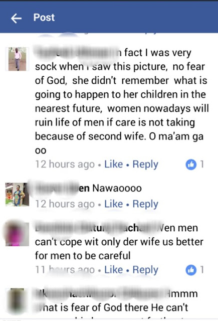Image resolution: width=218 pixels, height=321 pixels.
Task: Click blurred author name of 'Hmmm' comment
Action: (x=100, y=294)
